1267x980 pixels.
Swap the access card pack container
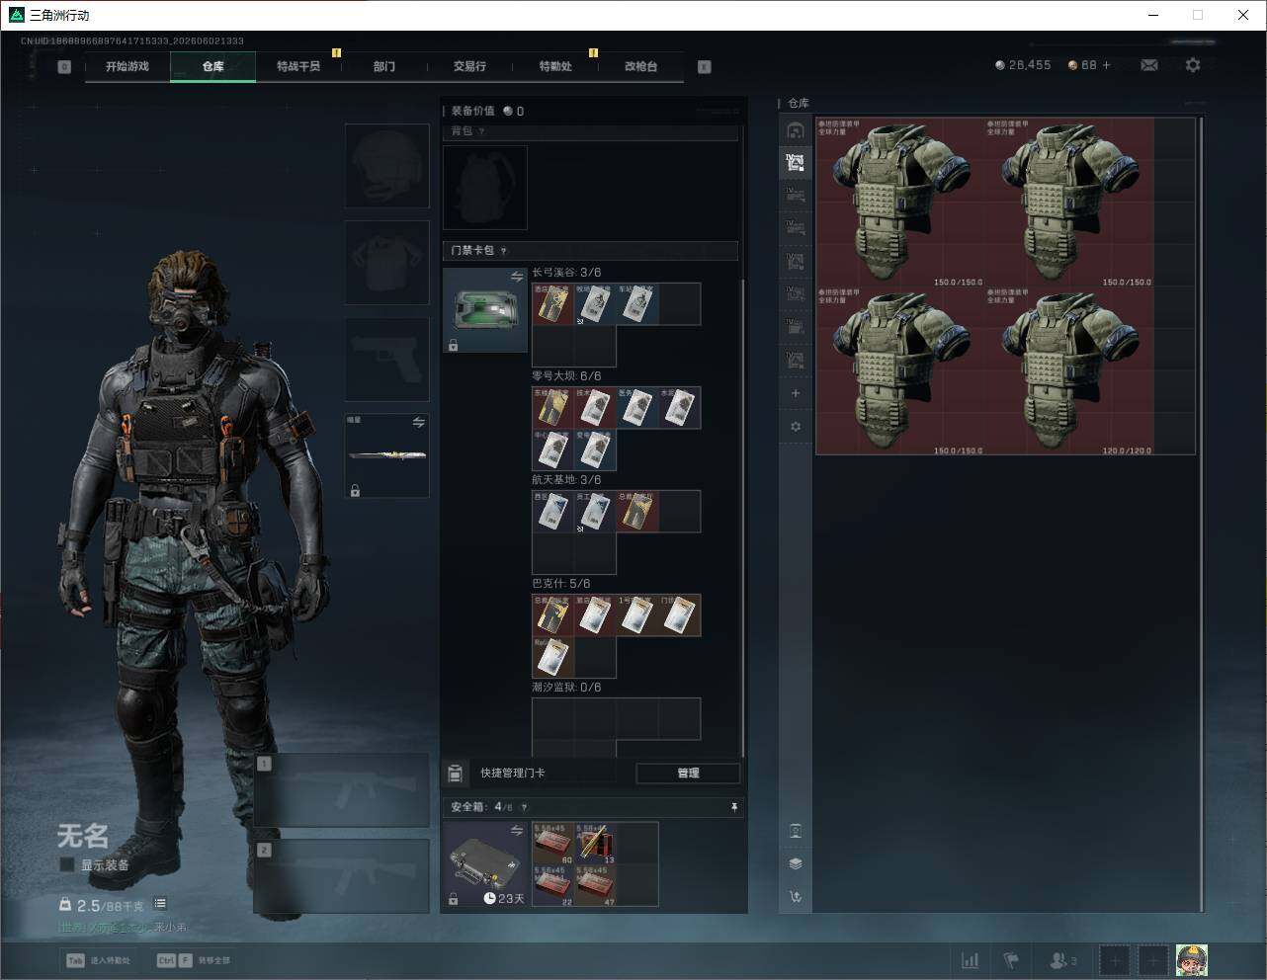click(x=516, y=278)
